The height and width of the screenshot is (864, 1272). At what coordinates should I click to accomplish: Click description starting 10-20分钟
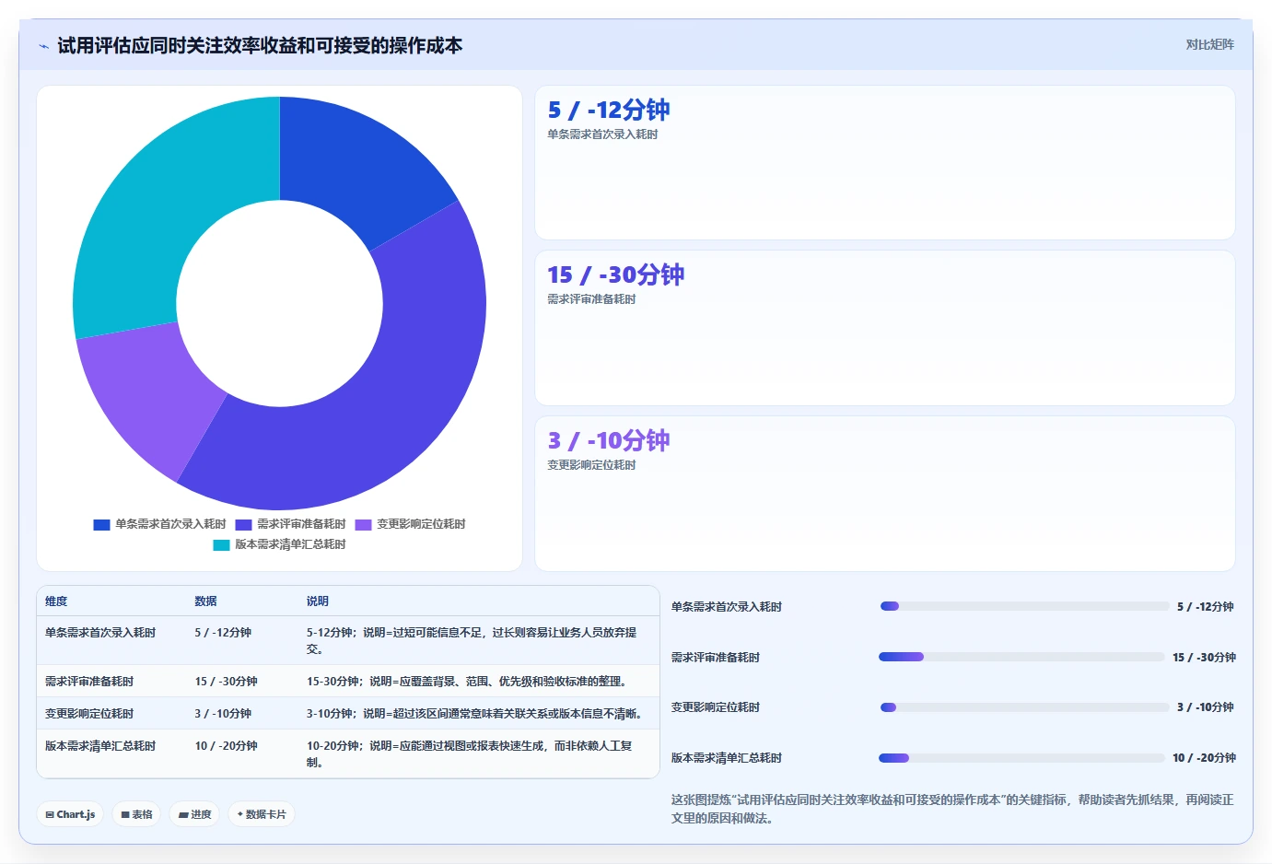[x=470, y=754]
